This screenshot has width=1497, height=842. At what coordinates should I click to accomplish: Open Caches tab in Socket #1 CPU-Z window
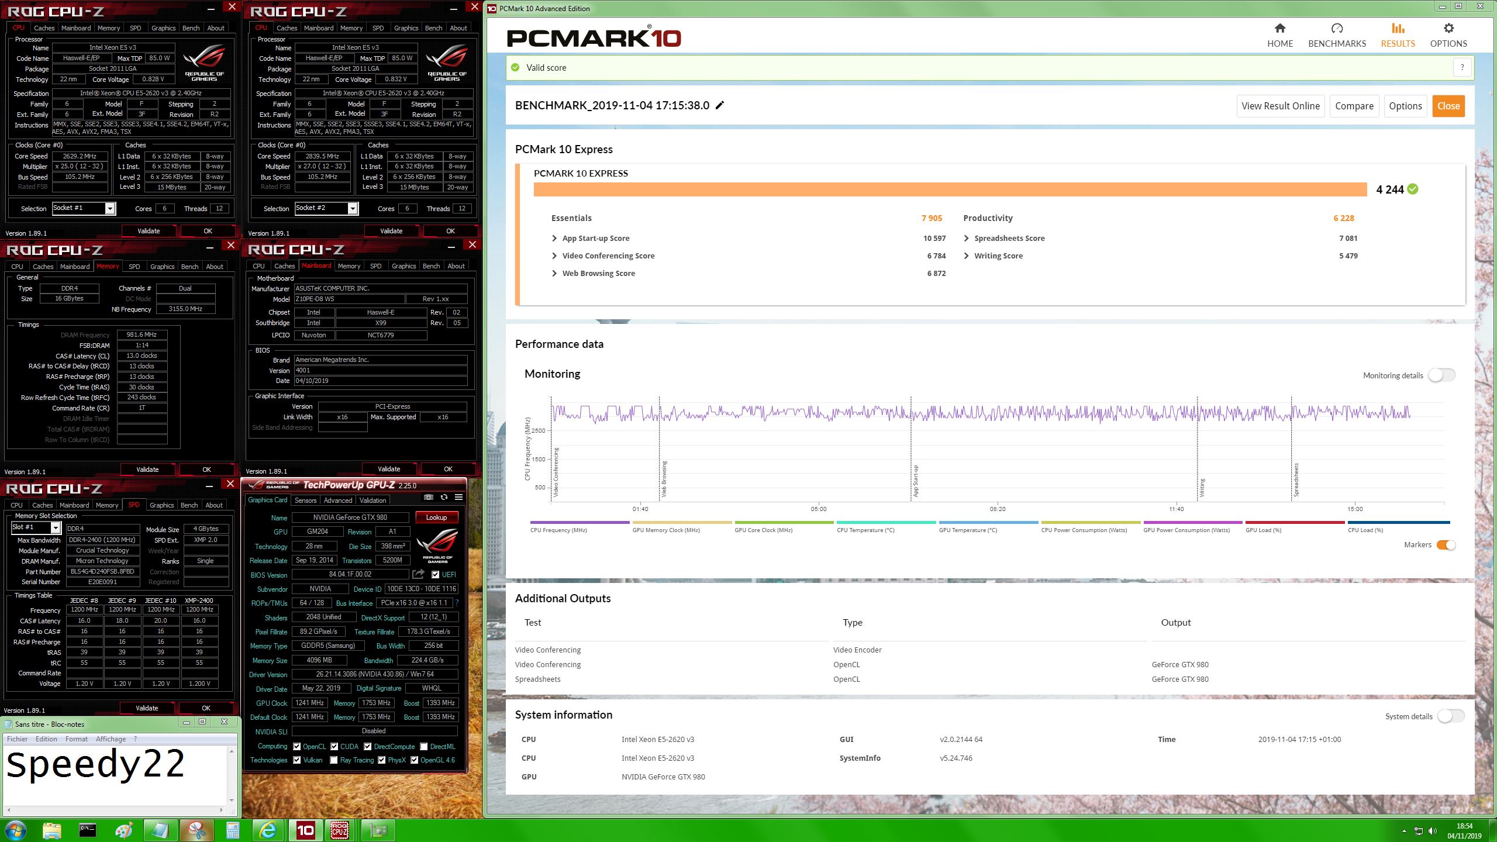(44, 27)
